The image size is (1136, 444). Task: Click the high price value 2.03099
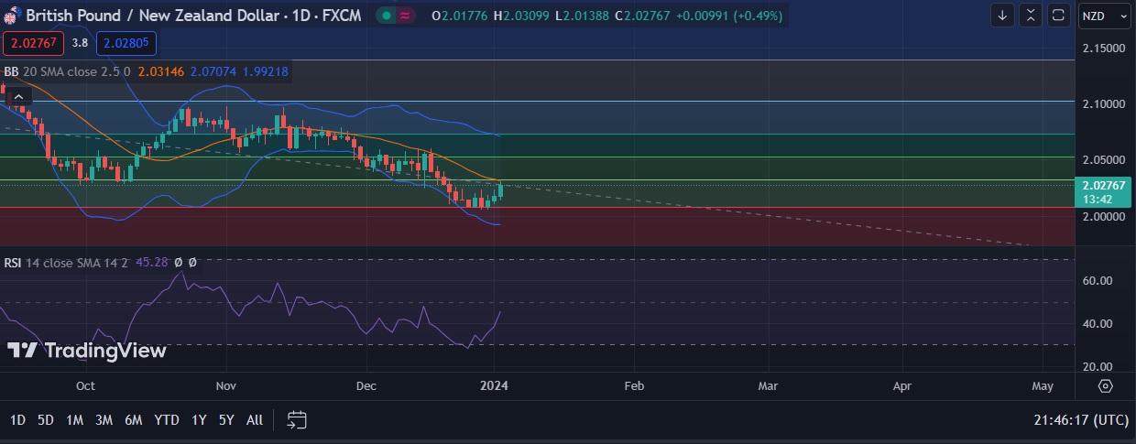pyautogui.click(x=527, y=16)
